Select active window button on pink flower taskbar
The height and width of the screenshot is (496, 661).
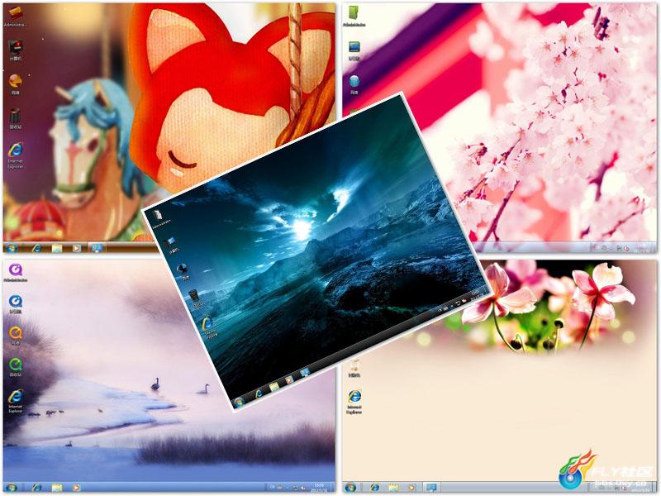(x=430, y=488)
